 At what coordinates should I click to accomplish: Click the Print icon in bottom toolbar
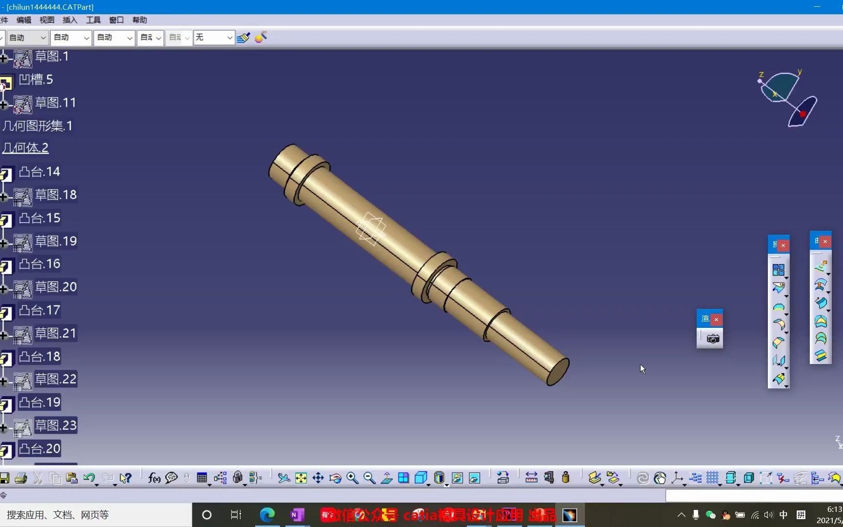(20, 478)
